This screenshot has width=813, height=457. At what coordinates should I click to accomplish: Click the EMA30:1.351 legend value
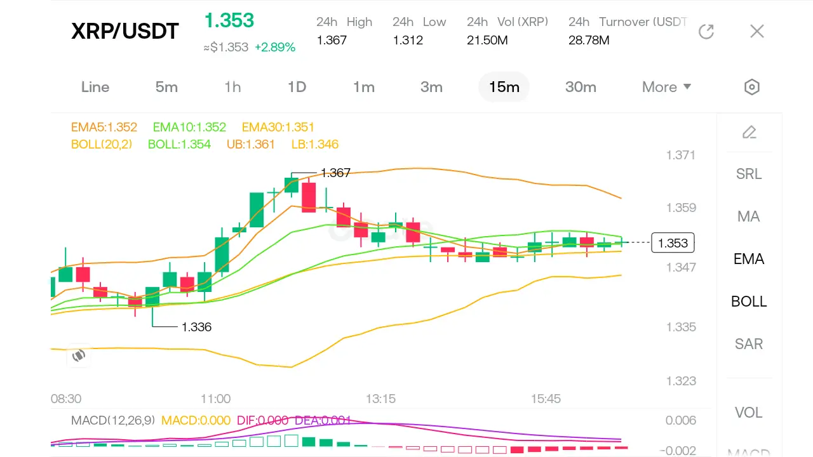coord(278,128)
